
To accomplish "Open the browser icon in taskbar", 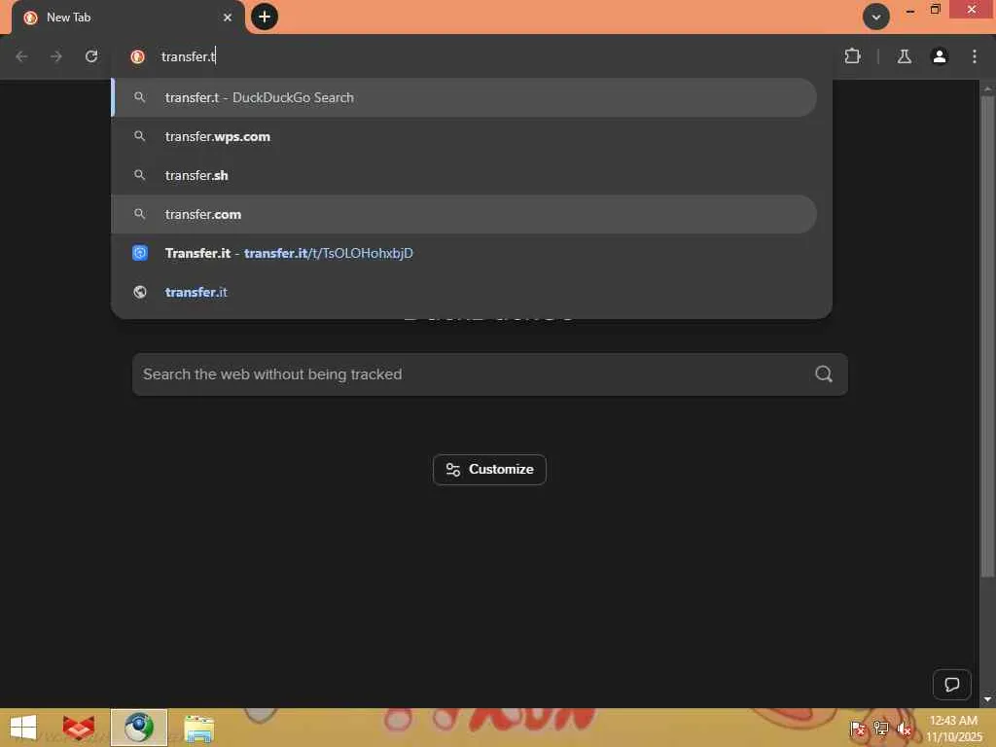I will tap(138, 728).
